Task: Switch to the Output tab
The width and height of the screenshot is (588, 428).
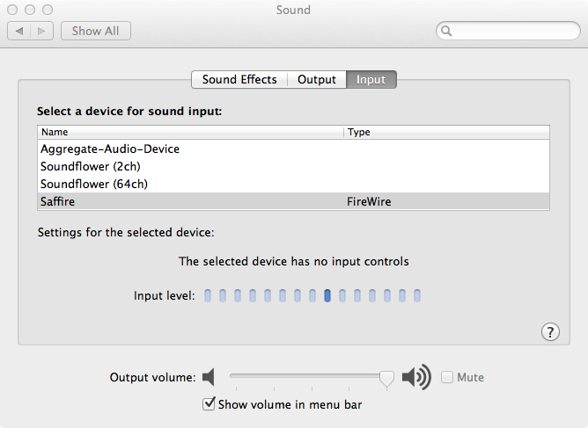Action: tap(317, 80)
